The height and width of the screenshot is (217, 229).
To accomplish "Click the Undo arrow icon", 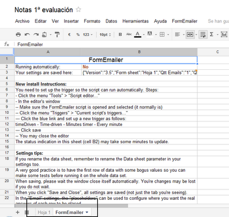I will coord(27,34).
